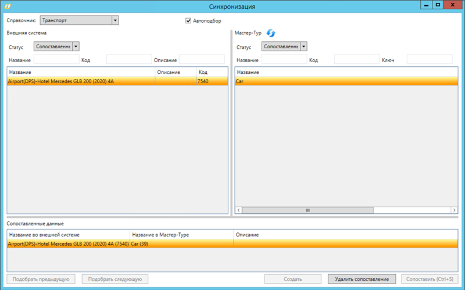The height and width of the screenshot is (290, 465).
Task: Select matched row Car (39) in Сопоставленные данные
Action: (x=180, y=244)
